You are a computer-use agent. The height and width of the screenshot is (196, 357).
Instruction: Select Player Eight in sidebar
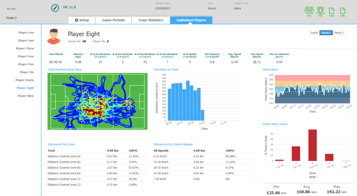click(25, 88)
